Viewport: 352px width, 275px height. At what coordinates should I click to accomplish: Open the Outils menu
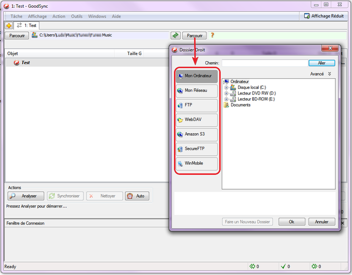pos(77,17)
